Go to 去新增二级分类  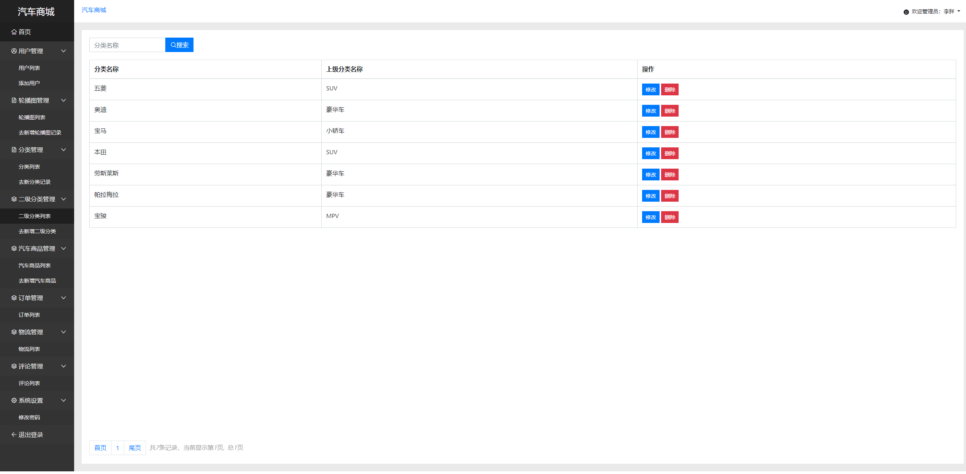point(37,231)
